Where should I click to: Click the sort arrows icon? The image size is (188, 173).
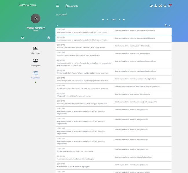pos(169,25)
